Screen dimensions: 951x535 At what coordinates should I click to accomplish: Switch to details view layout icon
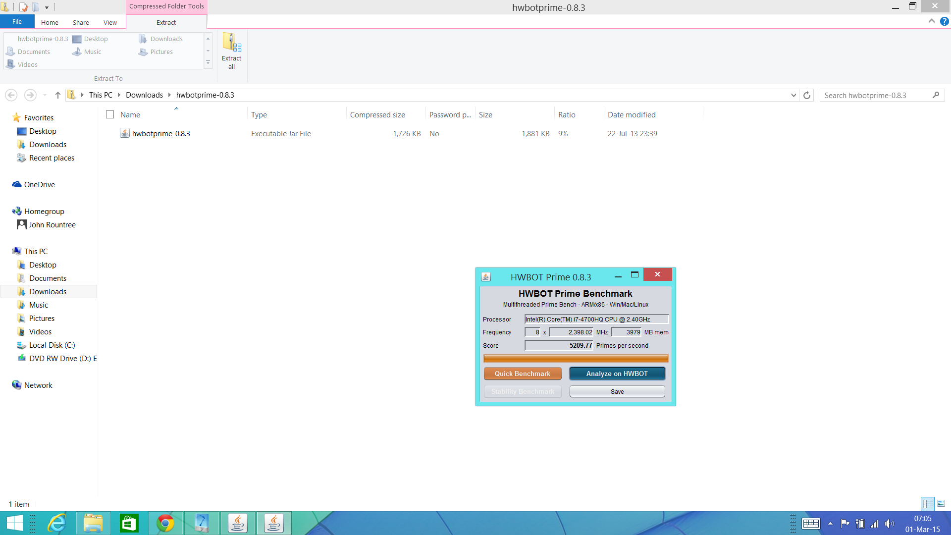click(928, 504)
